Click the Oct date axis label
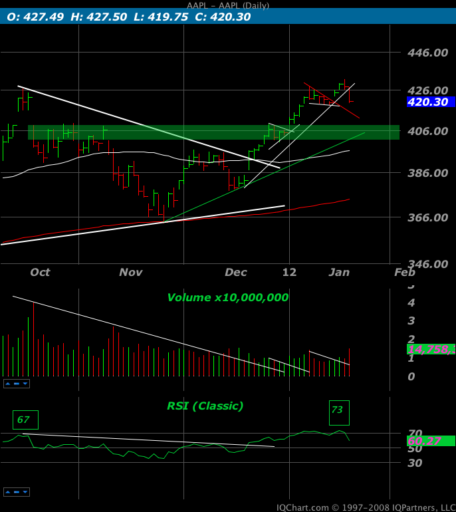 [40, 272]
